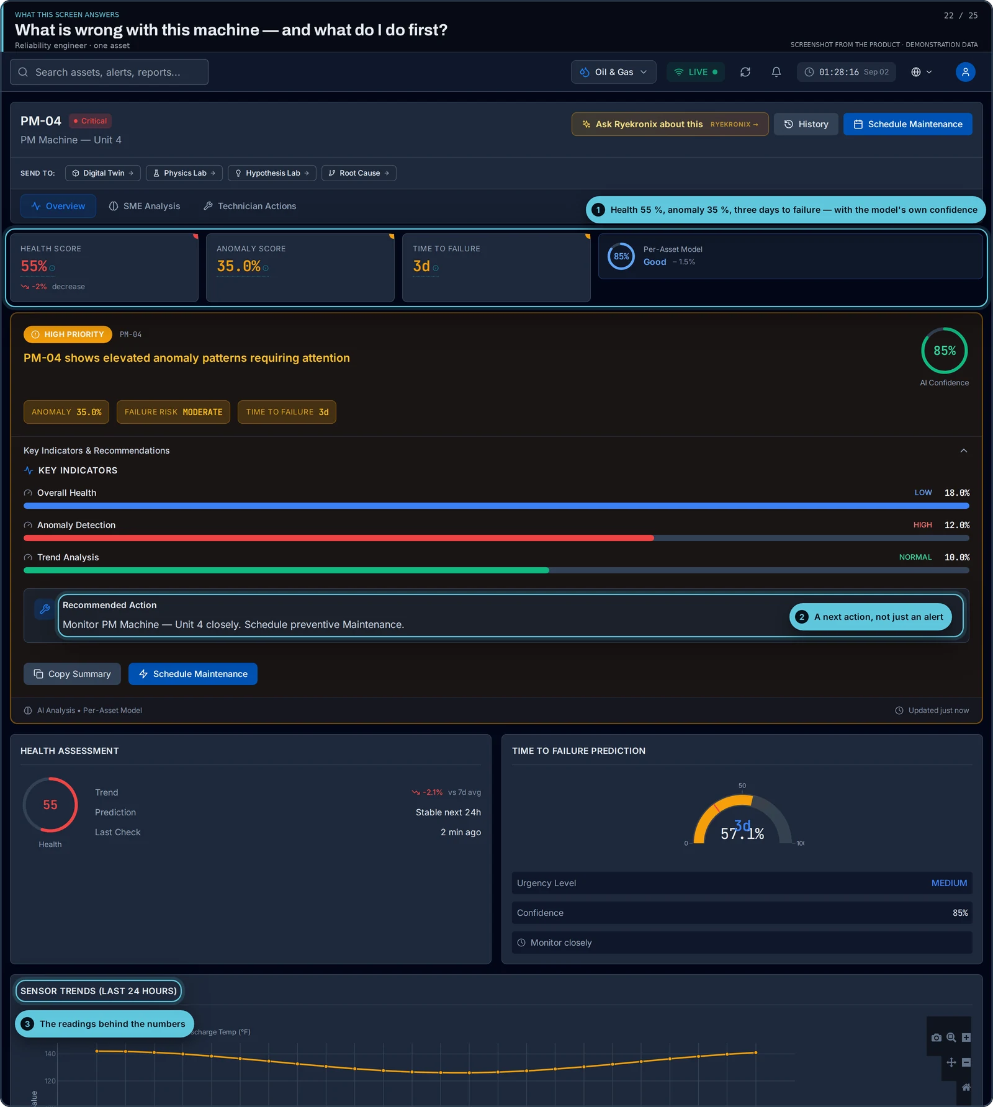Click Copy Summary button
This screenshot has width=993, height=1107.
[72, 674]
